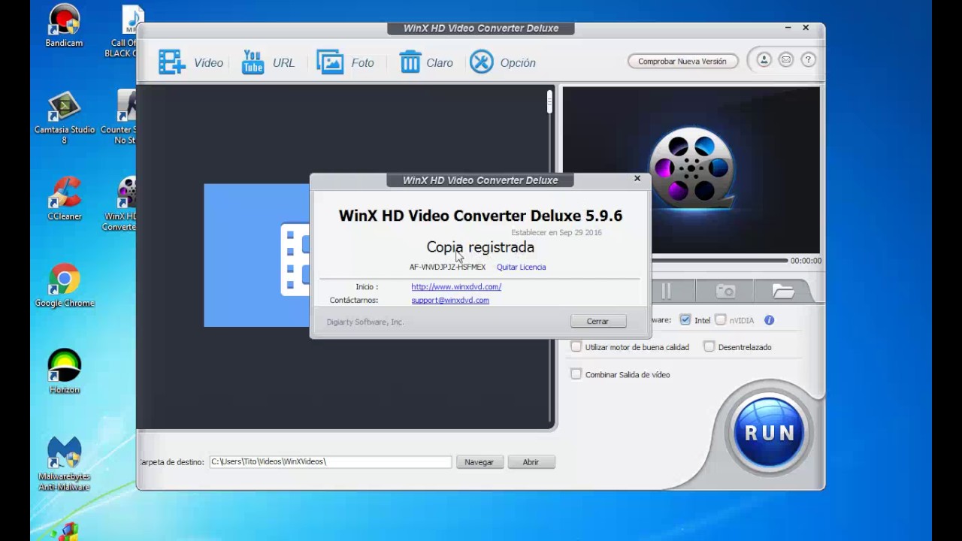Check Combinar Salida de vídeo
This screenshot has height=541, width=962.
click(576, 373)
